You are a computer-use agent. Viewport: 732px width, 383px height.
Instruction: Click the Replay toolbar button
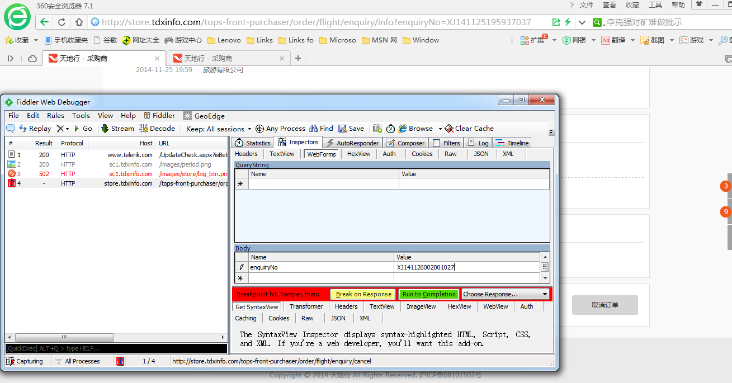35,129
